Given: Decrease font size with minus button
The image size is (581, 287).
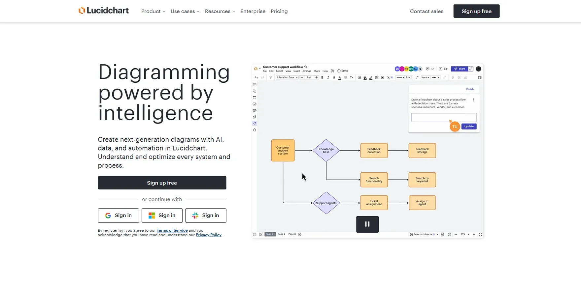Looking at the screenshot, I should coord(302,77).
